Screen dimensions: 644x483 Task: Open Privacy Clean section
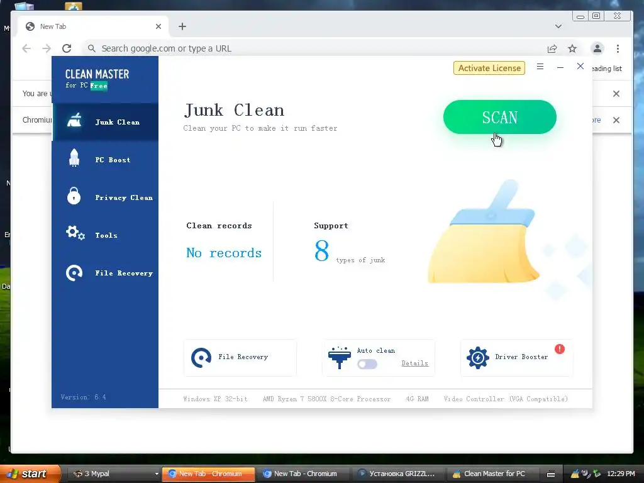(105, 197)
